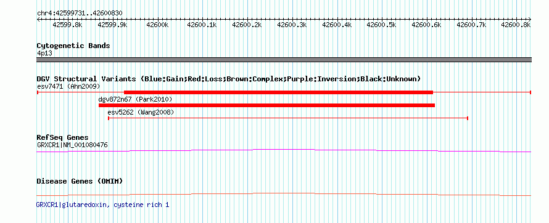Select the magenta GRXCR1 RefSeq gene line
The image size is (549, 223).
284,151
